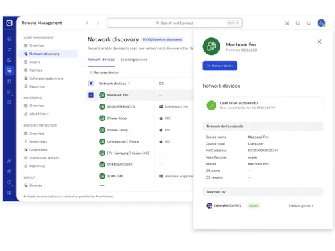This screenshot has width=335, height=251.
Task: Open the Home icon in left rail
Action: point(9,39)
